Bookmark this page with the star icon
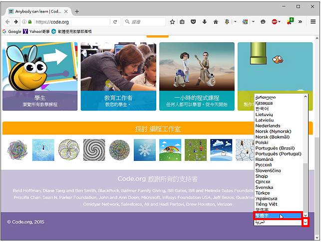Viewport: 321px width, 242px height. point(172,22)
